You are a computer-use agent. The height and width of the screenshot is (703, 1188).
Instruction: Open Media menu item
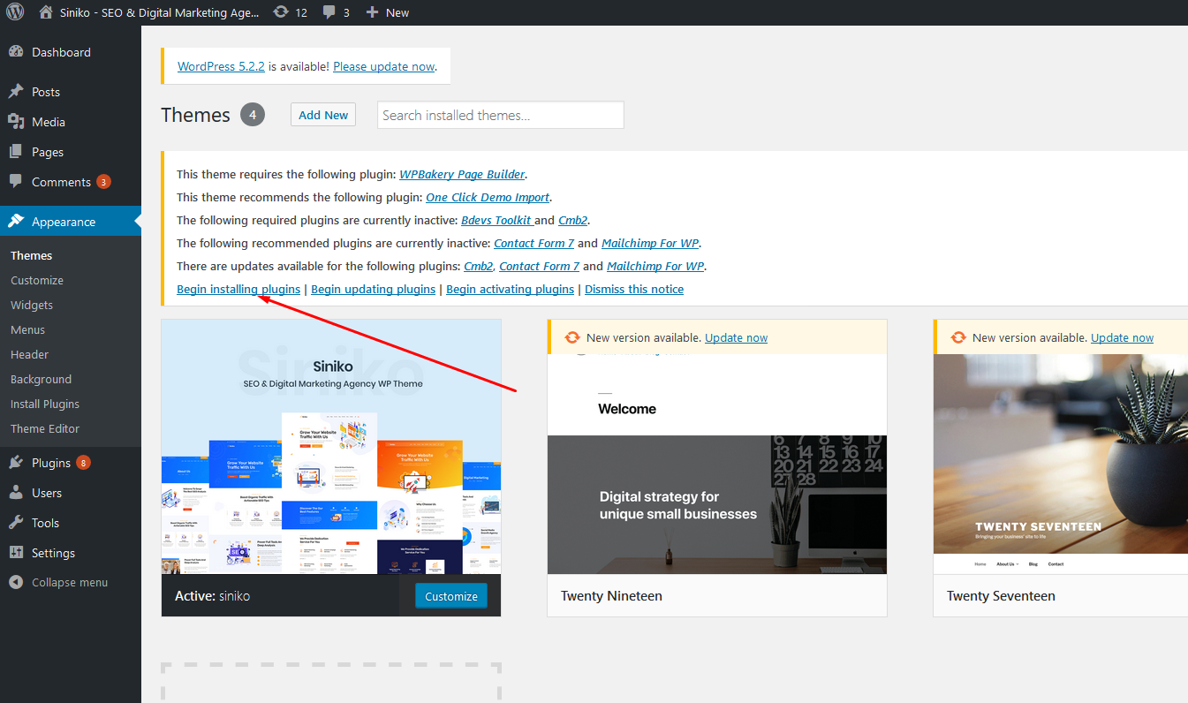[71, 122]
